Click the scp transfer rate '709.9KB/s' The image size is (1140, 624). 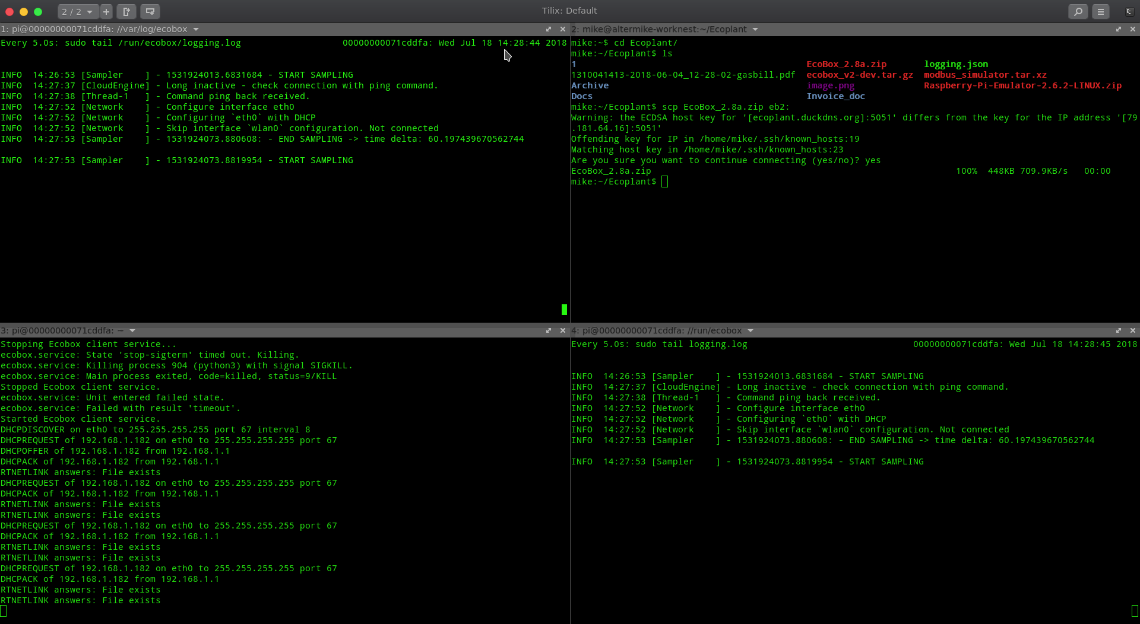tap(1044, 171)
